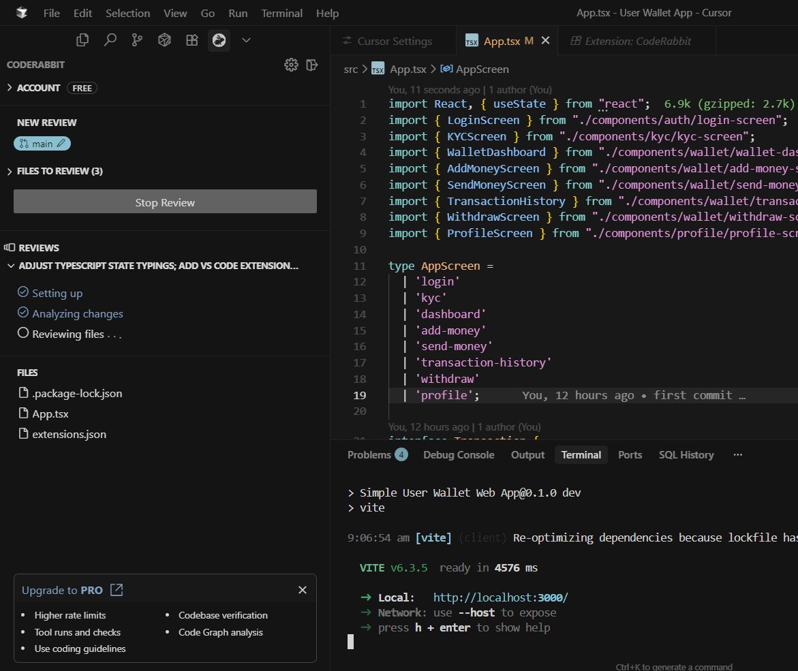The image size is (798, 671).
Task: Edit the main branch pencil icon
Action: [x=61, y=144]
